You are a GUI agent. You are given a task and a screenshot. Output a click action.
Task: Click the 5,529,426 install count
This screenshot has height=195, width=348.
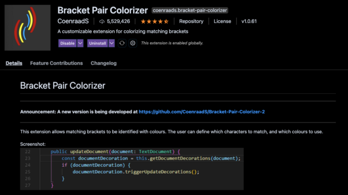point(118,21)
